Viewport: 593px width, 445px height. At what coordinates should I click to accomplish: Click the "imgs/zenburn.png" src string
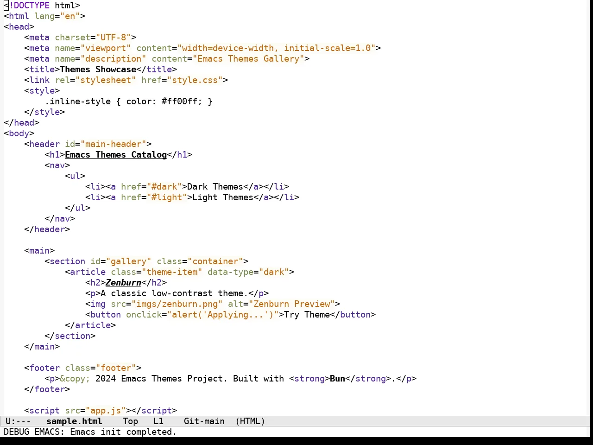177,304
